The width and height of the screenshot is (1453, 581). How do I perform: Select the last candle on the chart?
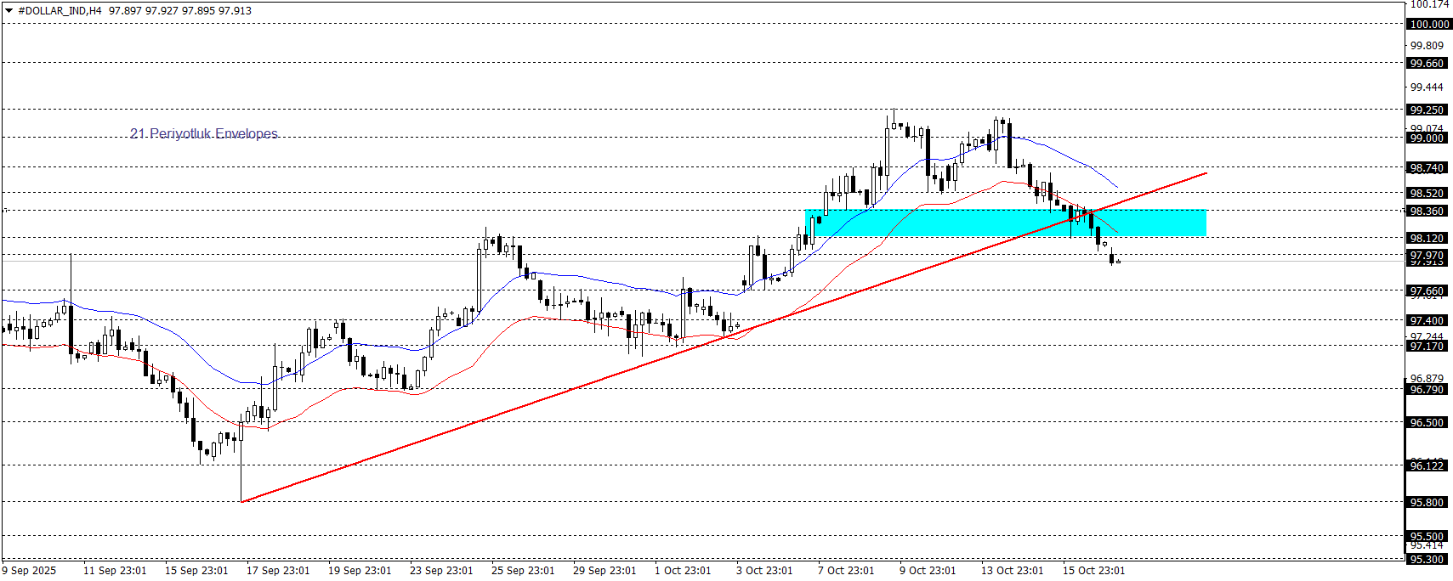(x=1118, y=262)
